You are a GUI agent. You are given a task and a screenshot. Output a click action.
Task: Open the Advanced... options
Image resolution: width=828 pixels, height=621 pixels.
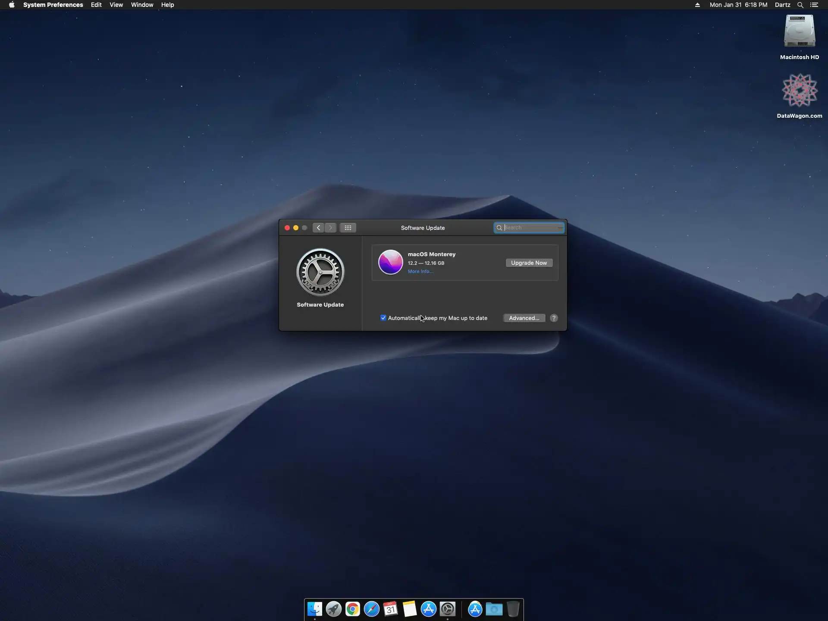(524, 318)
